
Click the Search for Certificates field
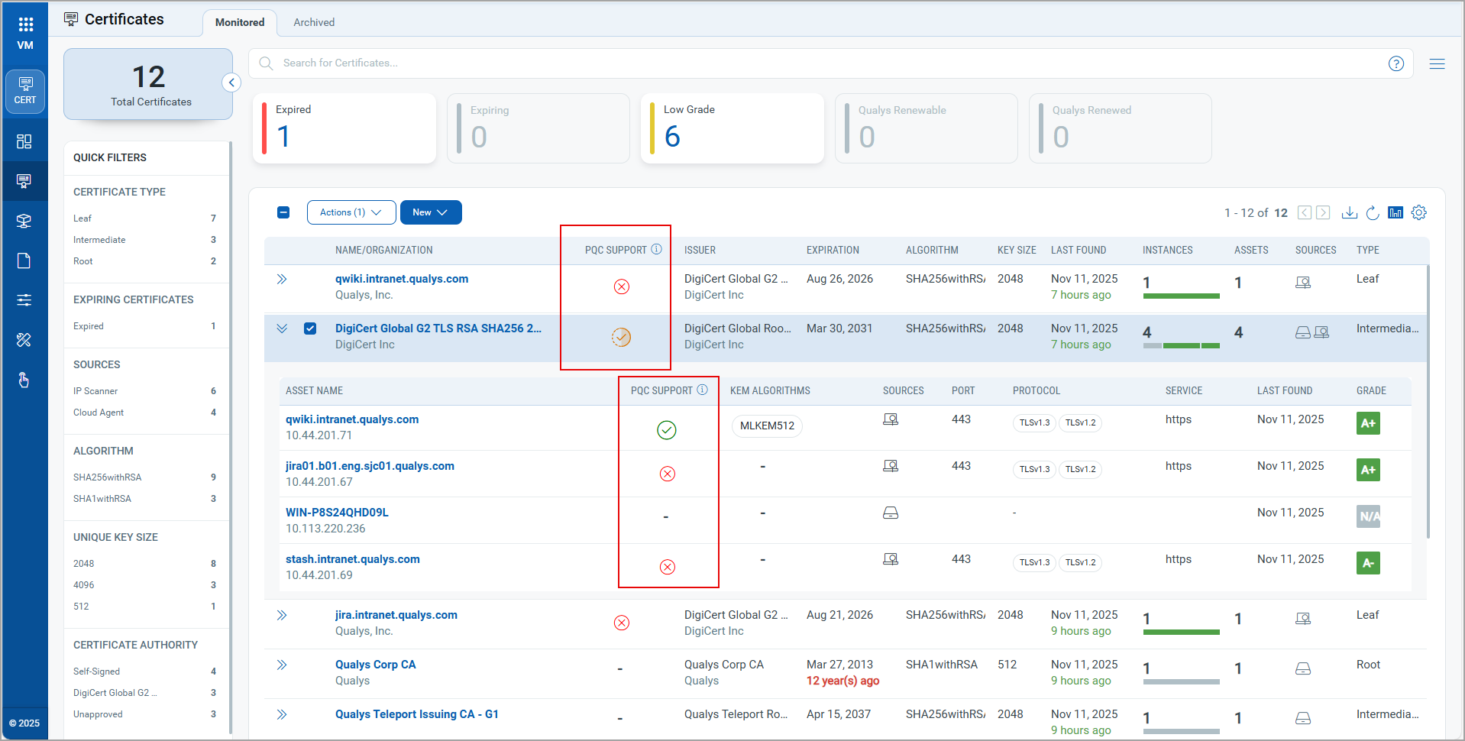pyautogui.click(x=825, y=63)
